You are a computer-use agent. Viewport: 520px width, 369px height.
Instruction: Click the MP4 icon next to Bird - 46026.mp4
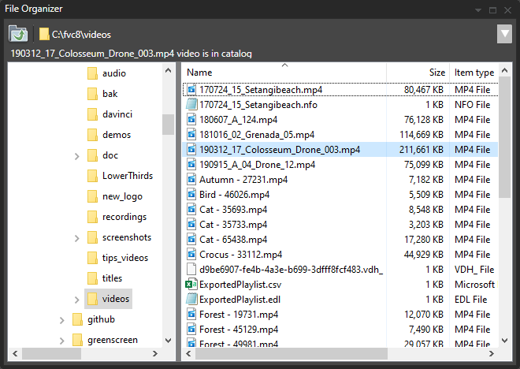click(x=191, y=195)
